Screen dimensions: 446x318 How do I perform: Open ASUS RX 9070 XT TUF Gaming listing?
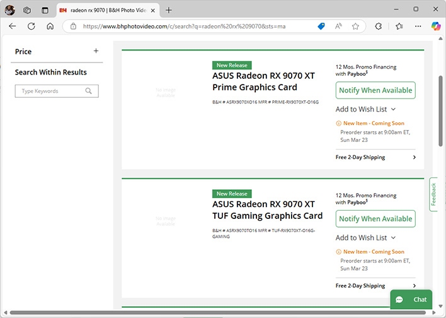pos(267,209)
